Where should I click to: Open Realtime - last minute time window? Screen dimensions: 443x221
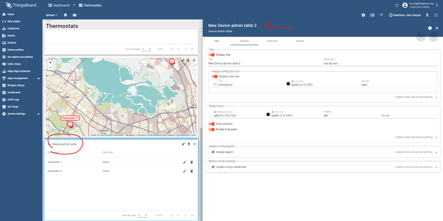[405, 15]
